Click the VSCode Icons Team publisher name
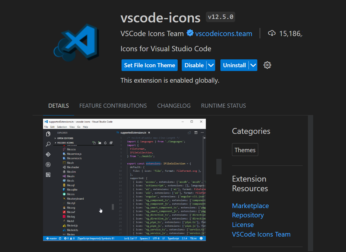This screenshot has width=346, height=252. point(152,33)
